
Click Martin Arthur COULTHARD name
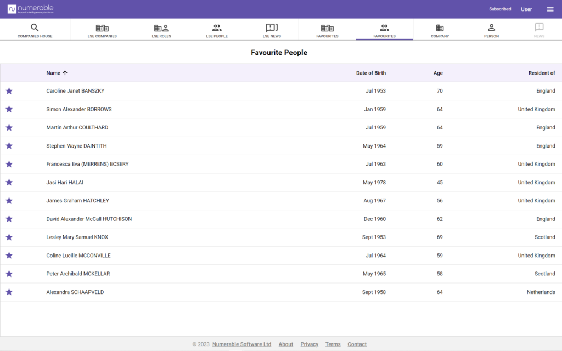pyautogui.click(x=77, y=127)
